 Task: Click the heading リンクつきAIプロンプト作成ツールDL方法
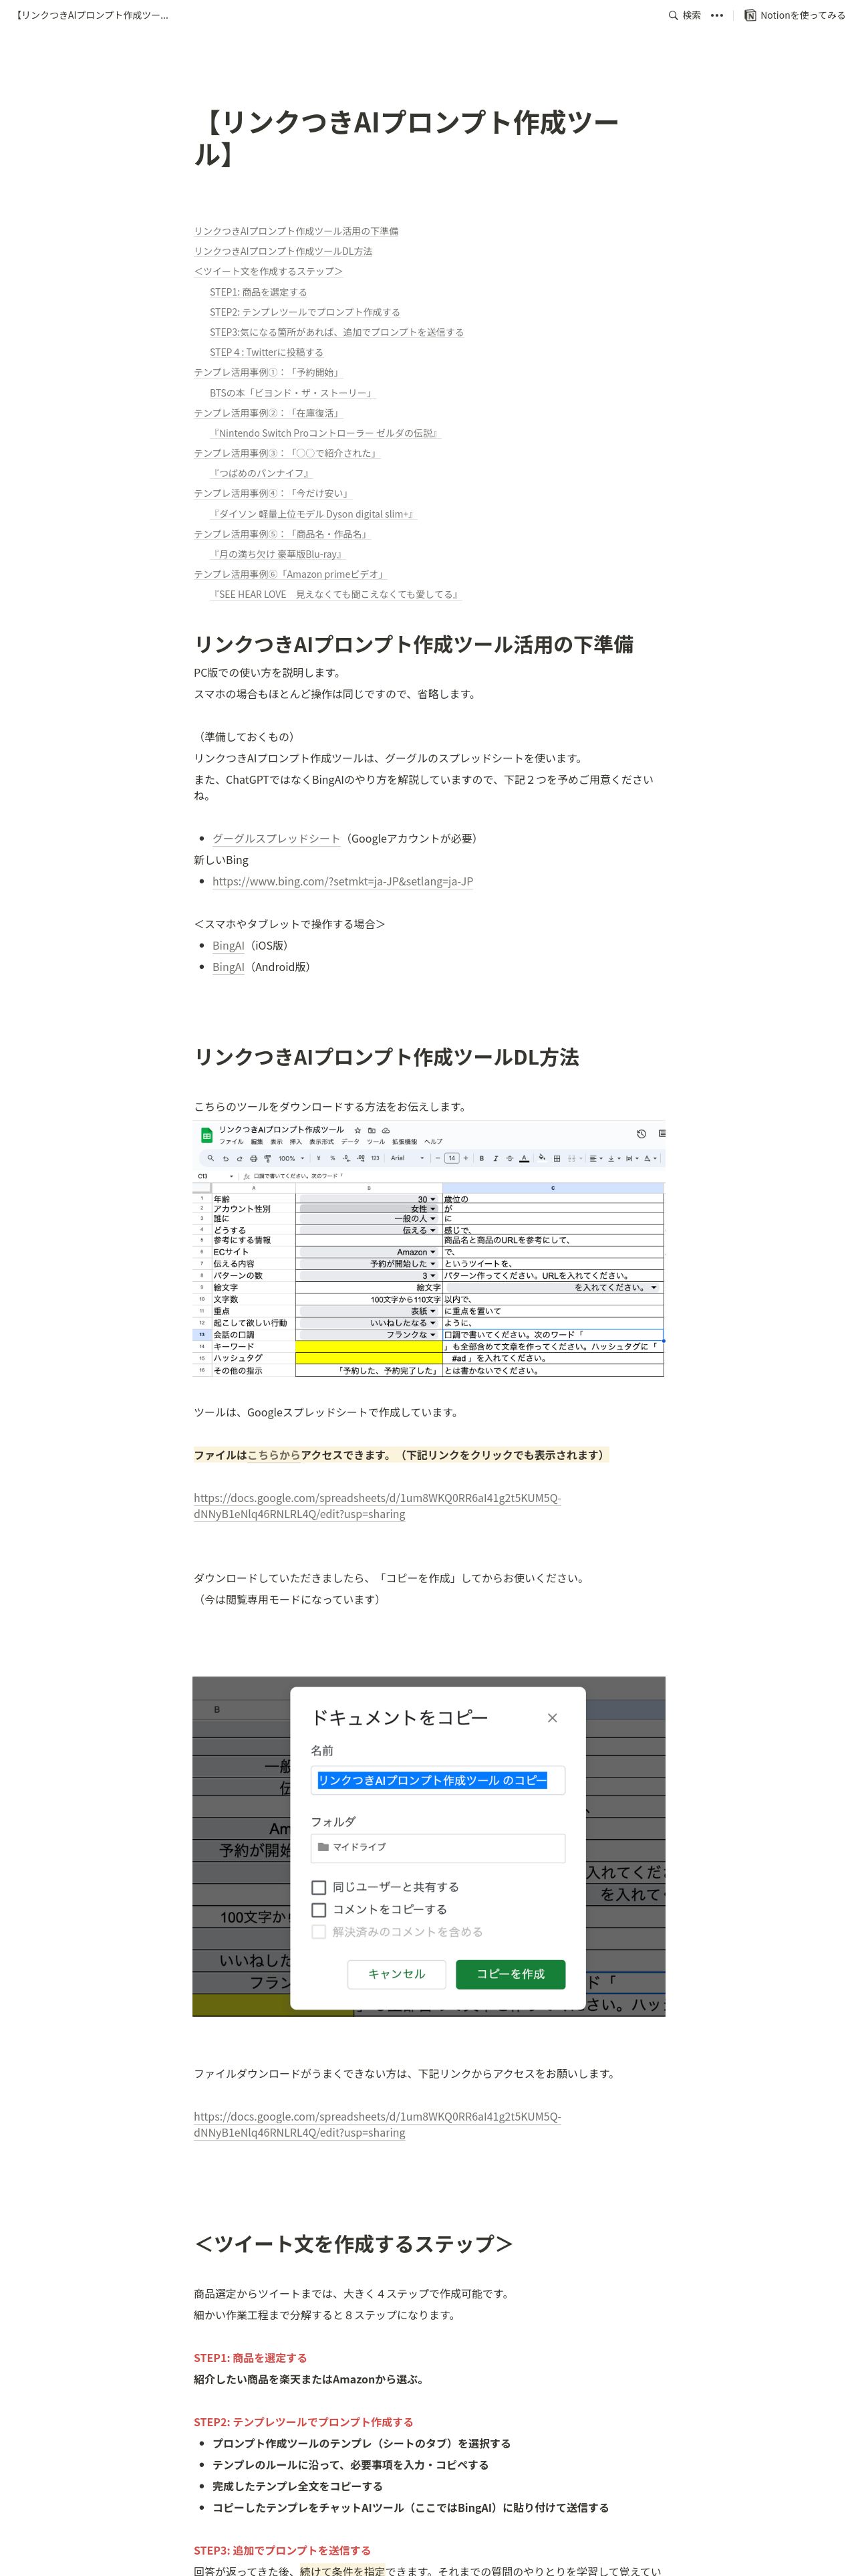coord(386,1058)
